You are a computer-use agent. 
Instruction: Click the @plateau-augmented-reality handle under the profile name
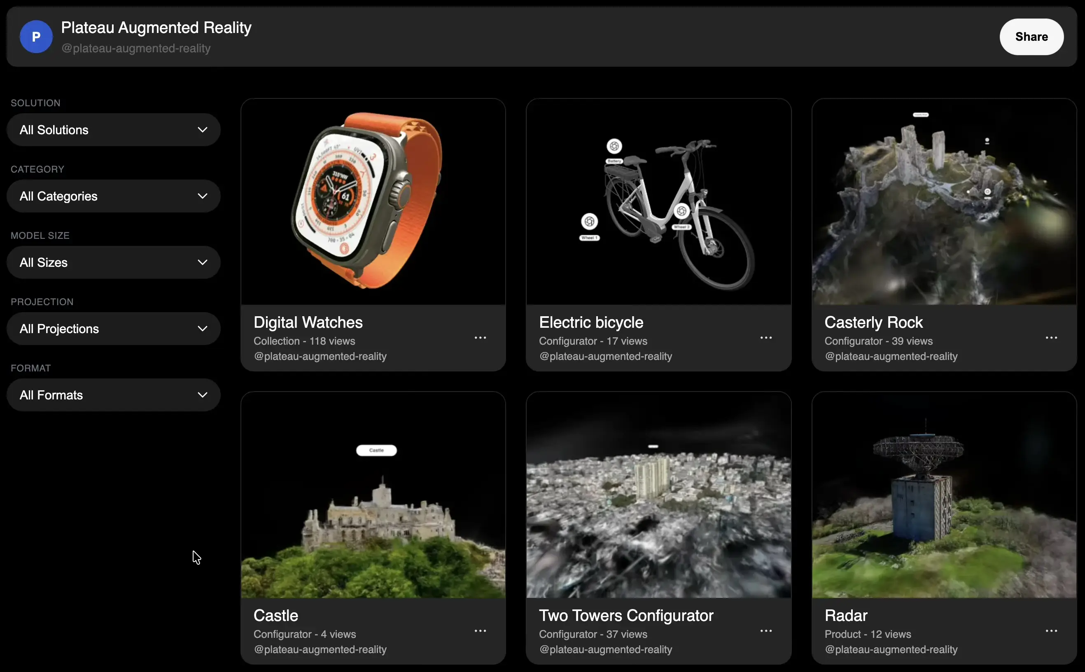tap(135, 49)
